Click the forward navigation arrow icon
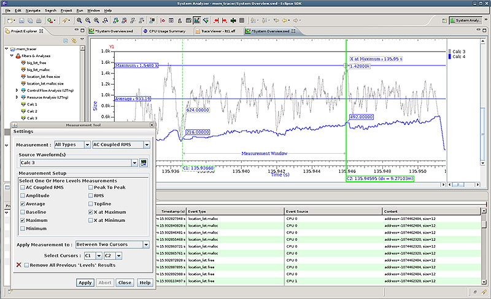 pos(296,21)
